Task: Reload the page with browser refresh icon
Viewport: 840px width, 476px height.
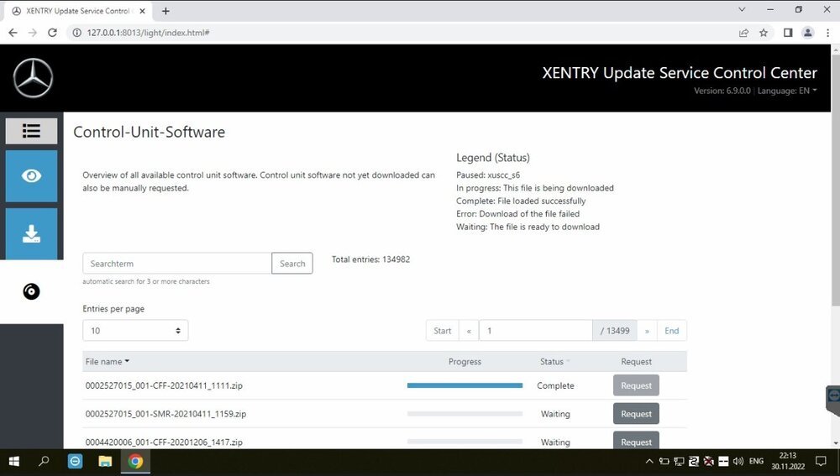Action: click(x=52, y=33)
